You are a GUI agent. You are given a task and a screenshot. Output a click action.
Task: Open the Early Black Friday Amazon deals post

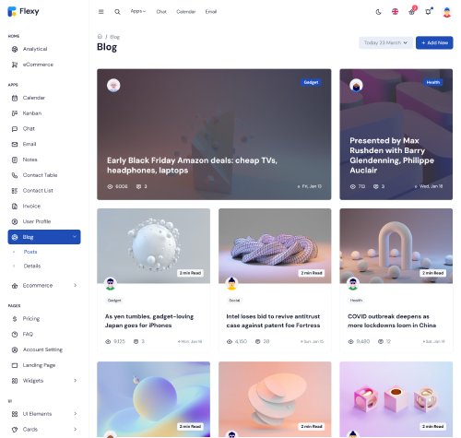point(192,165)
